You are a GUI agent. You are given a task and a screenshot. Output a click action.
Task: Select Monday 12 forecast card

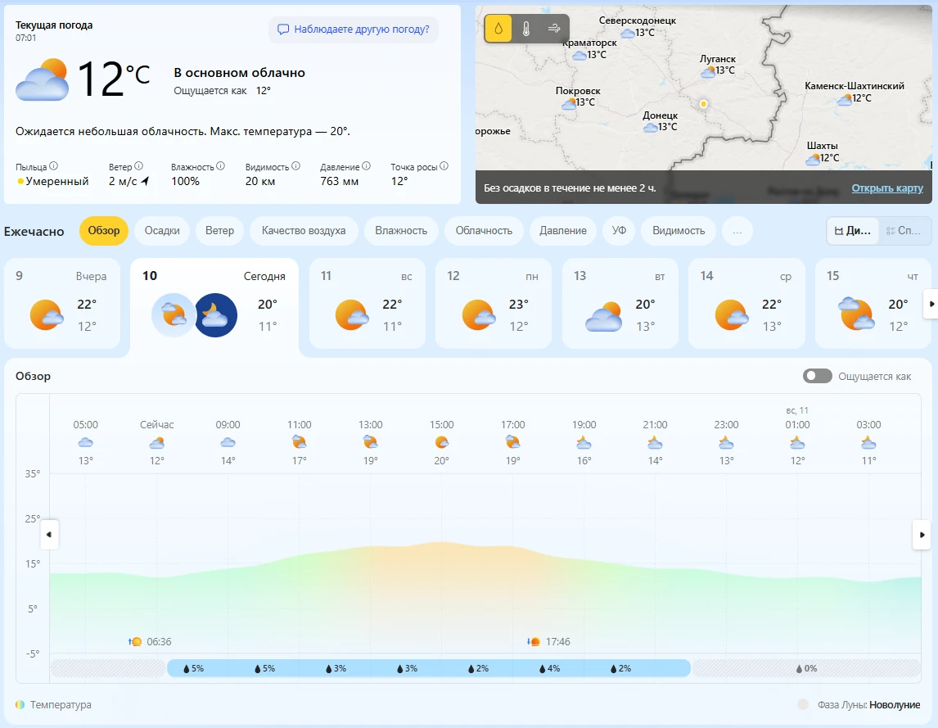(494, 304)
